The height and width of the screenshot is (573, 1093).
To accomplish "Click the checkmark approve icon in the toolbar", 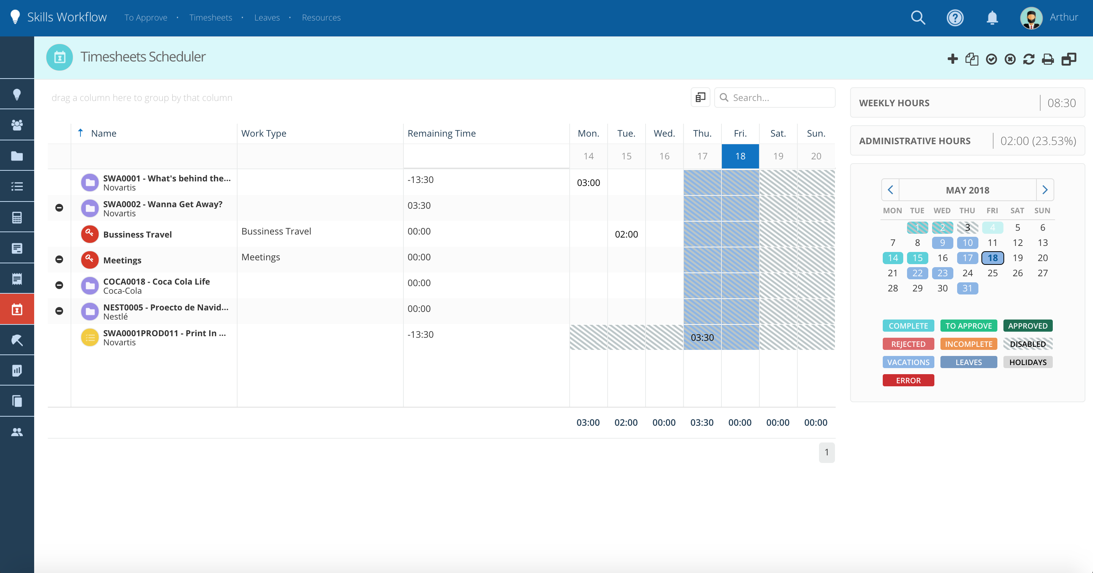I will coord(991,59).
